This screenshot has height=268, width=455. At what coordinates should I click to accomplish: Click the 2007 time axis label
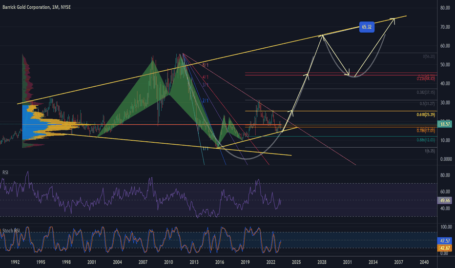143,262
